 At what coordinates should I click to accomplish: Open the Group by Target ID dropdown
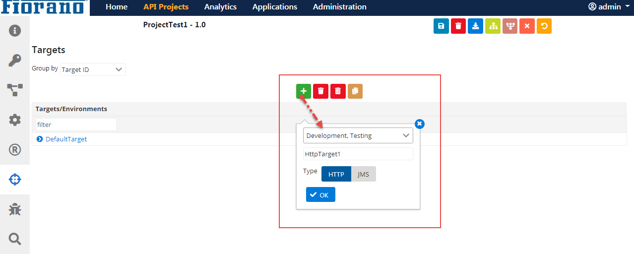tap(93, 69)
